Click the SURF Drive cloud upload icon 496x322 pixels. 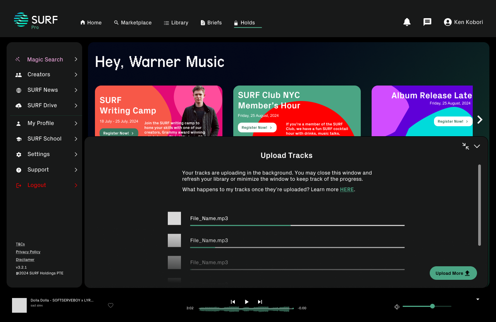(x=19, y=106)
